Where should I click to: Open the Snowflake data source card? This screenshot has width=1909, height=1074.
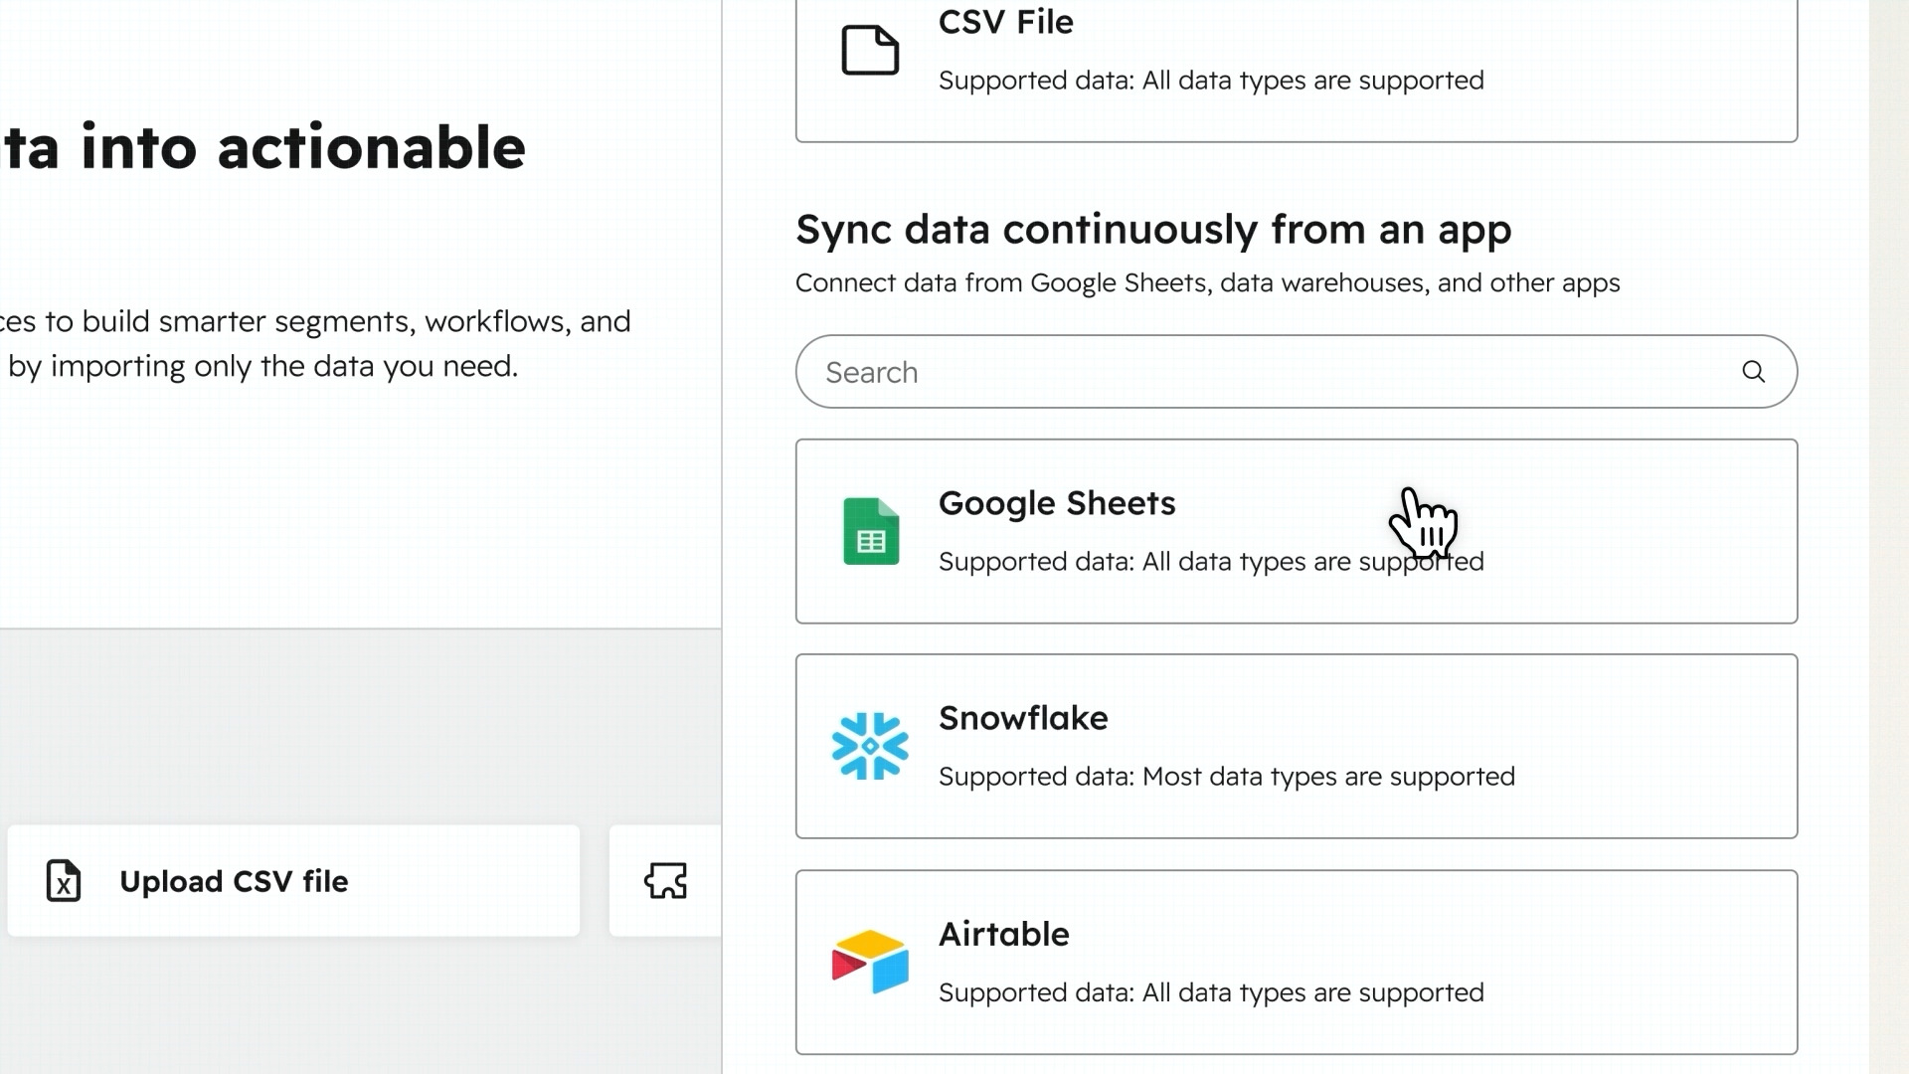(1293, 746)
